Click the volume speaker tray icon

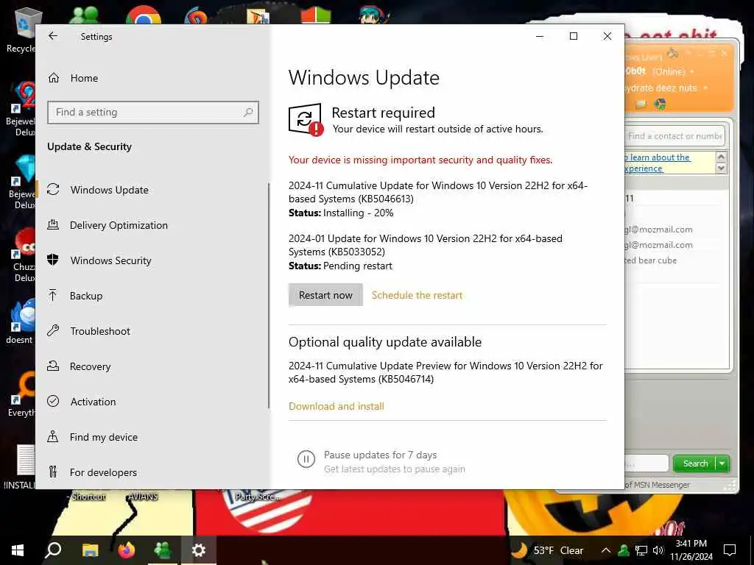point(658,550)
